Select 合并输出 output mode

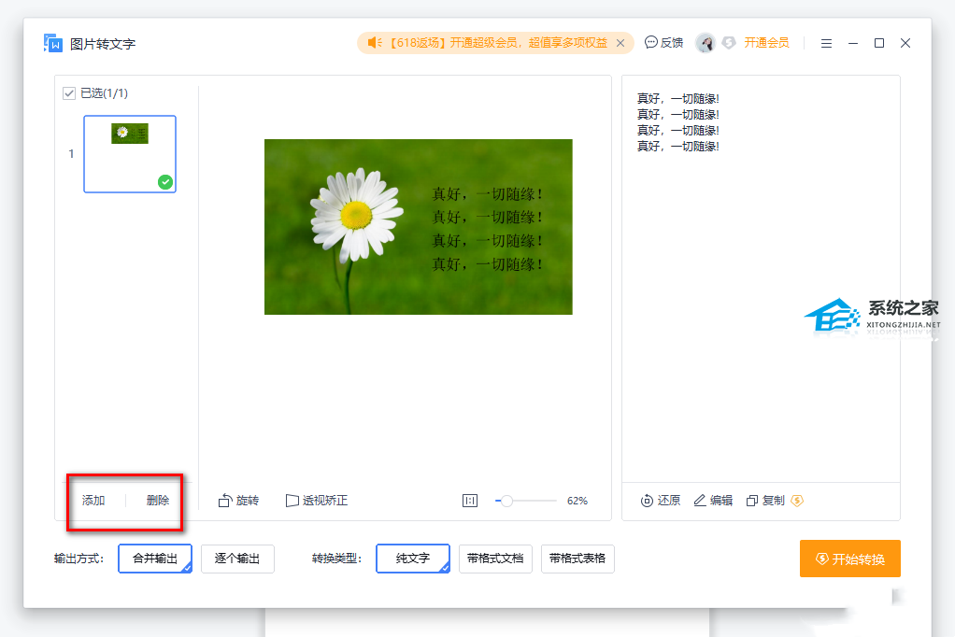coord(155,559)
